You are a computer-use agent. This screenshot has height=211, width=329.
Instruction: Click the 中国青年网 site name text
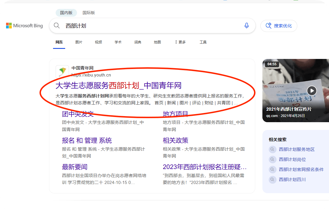[82, 68]
